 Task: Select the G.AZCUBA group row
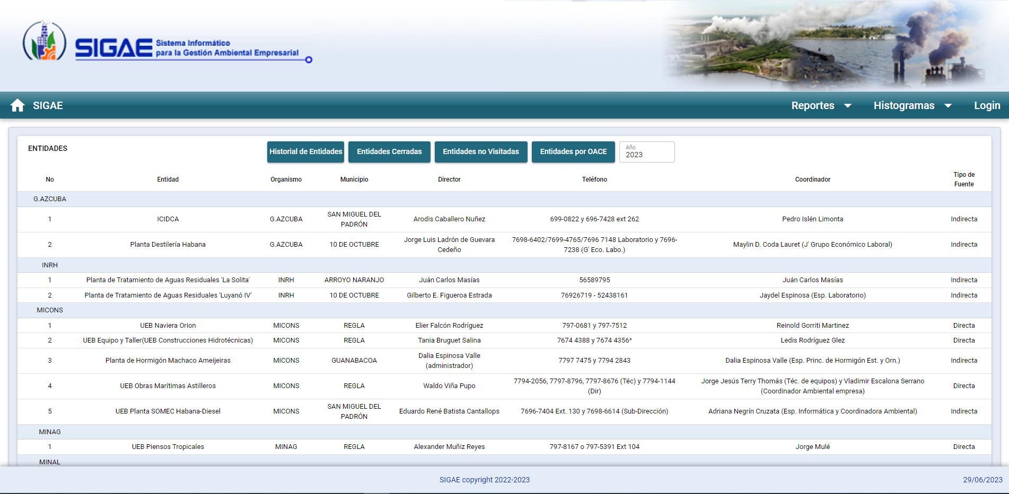coord(504,199)
